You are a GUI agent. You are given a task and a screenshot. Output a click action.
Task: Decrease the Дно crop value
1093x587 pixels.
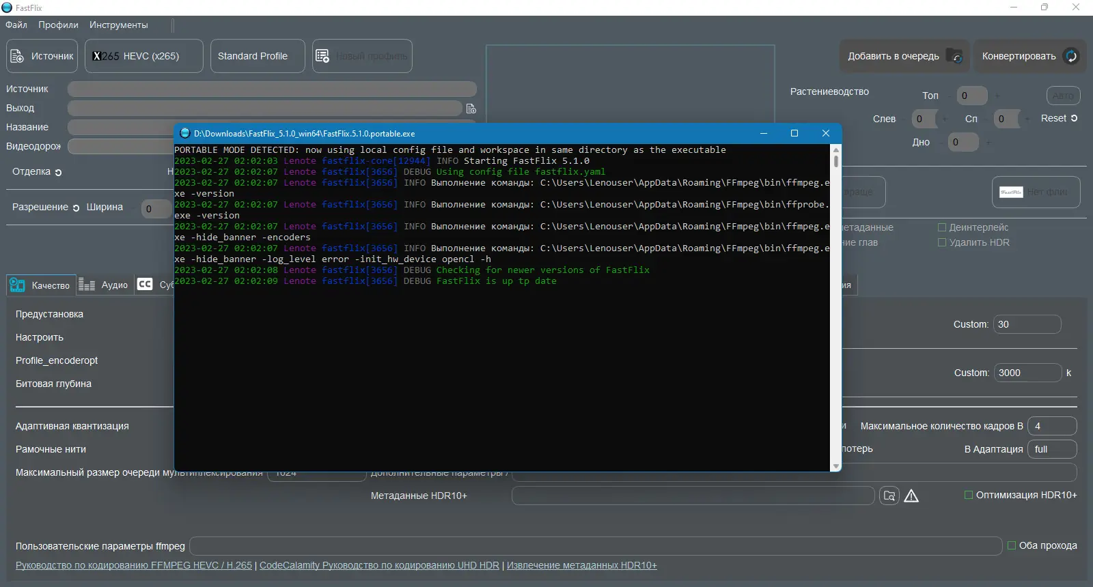[941, 142]
